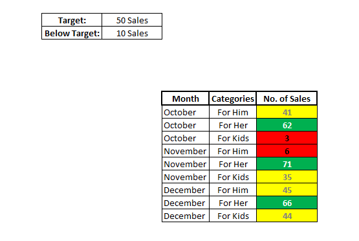Click green cell with value 62
This screenshot has height=241, width=359.
click(287, 125)
